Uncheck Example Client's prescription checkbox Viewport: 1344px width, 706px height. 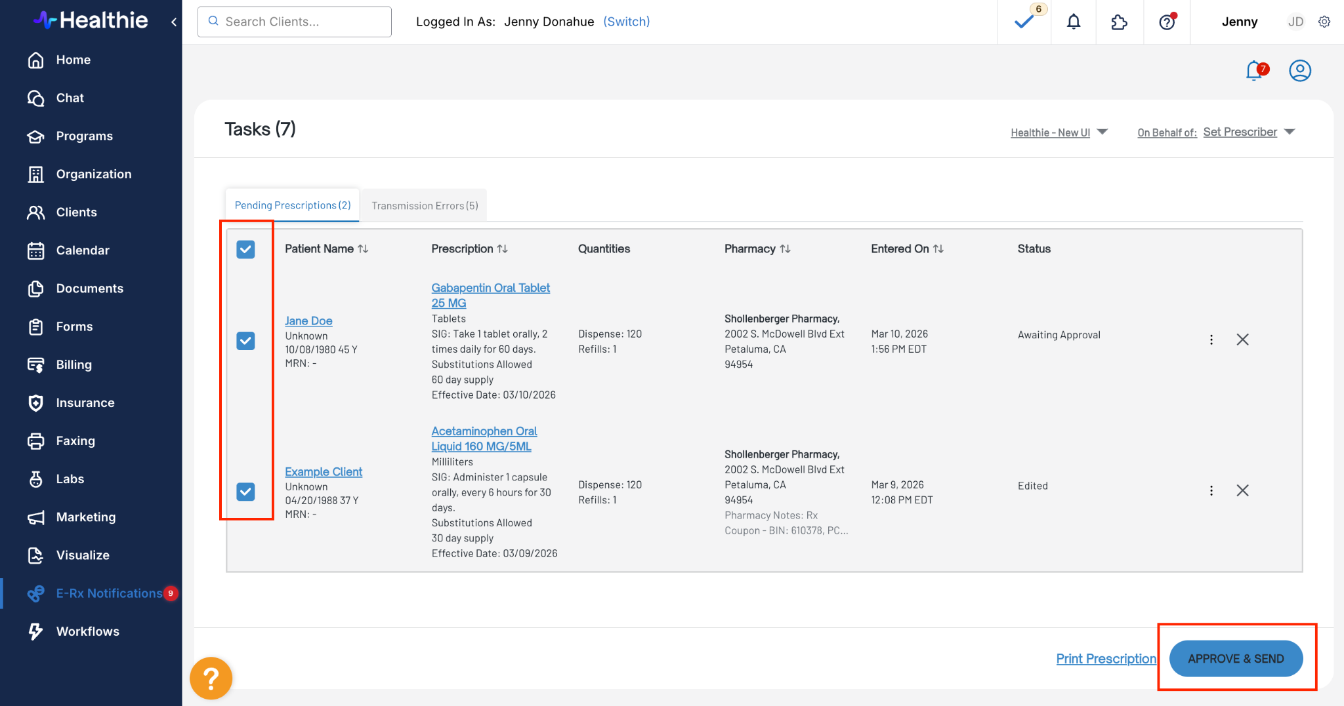[245, 492]
